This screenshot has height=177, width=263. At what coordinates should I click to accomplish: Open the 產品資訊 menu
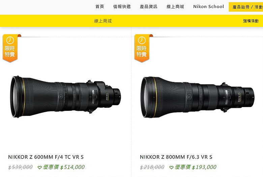(149, 7)
